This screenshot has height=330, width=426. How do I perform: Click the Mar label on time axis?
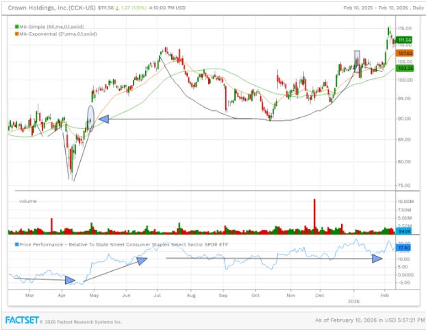pyautogui.click(x=29, y=296)
